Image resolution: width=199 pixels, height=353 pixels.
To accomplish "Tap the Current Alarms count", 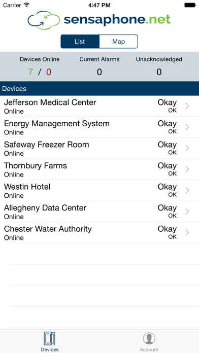I will (x=99, y=72).
